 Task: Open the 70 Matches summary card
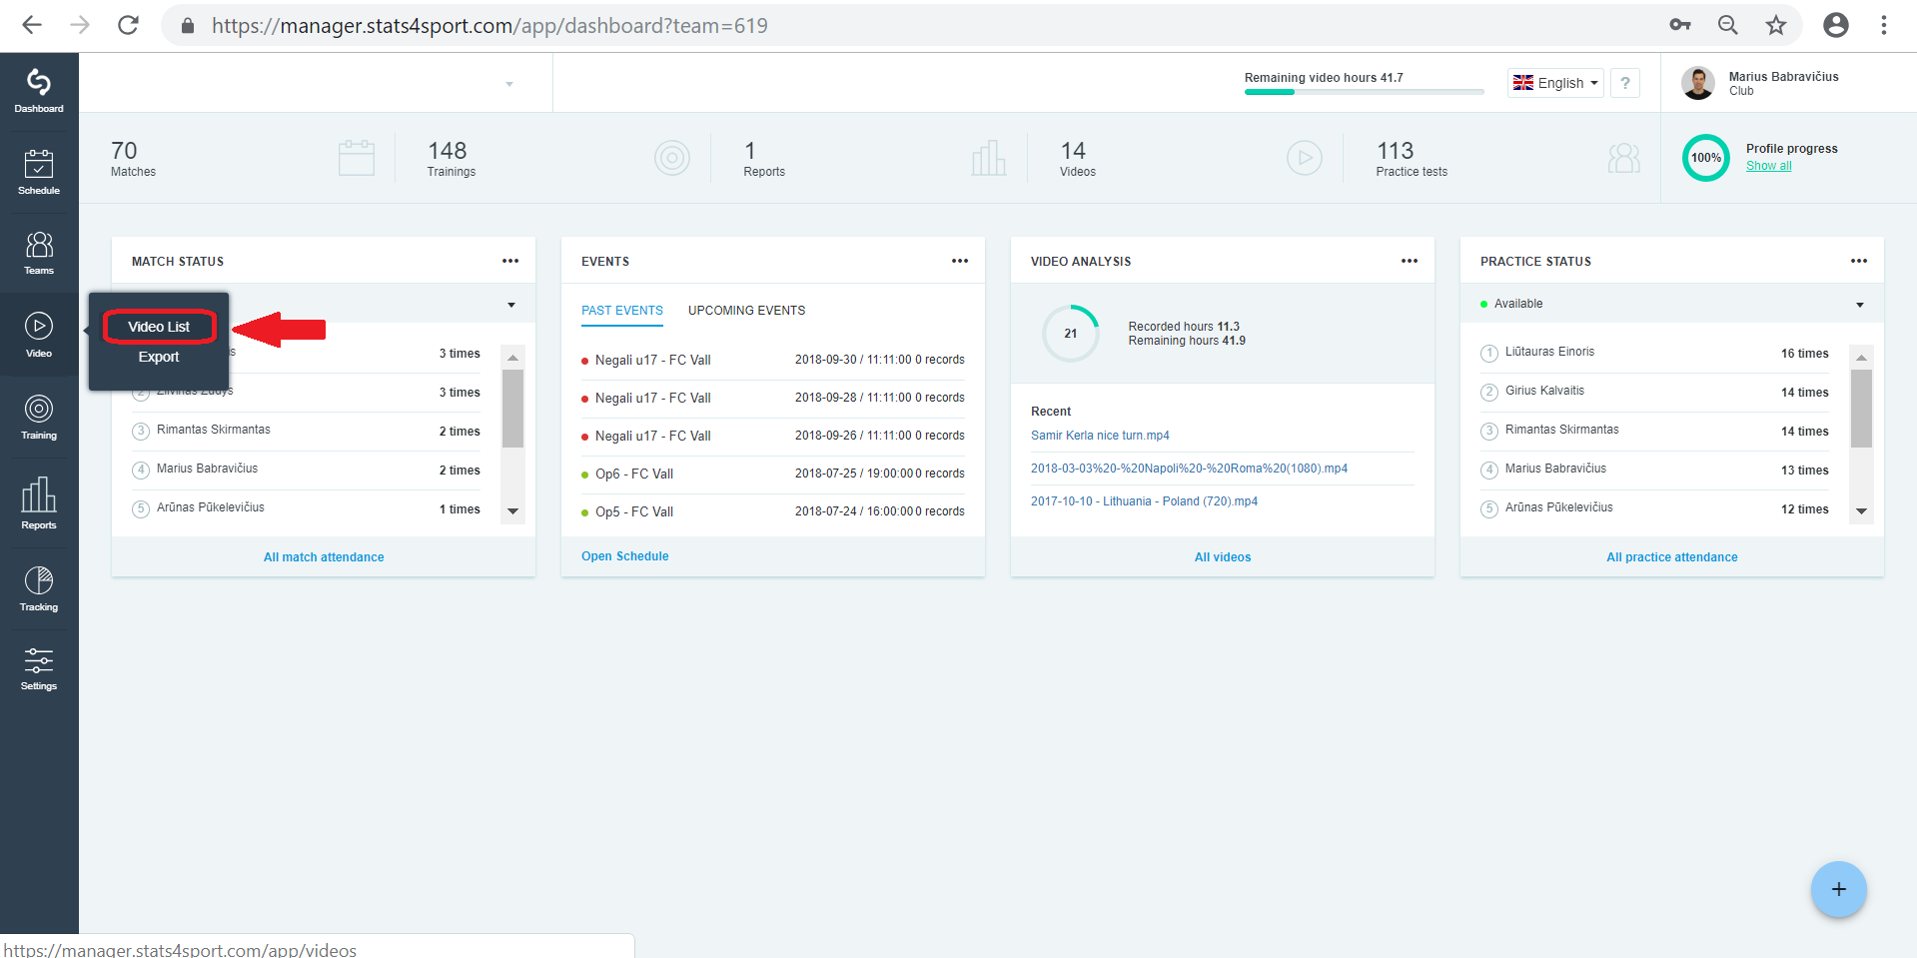238,158
